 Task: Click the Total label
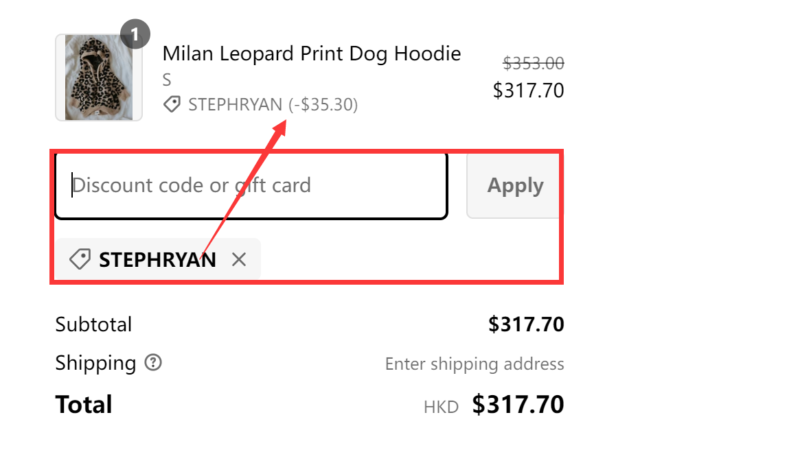[x=83, y=404]
